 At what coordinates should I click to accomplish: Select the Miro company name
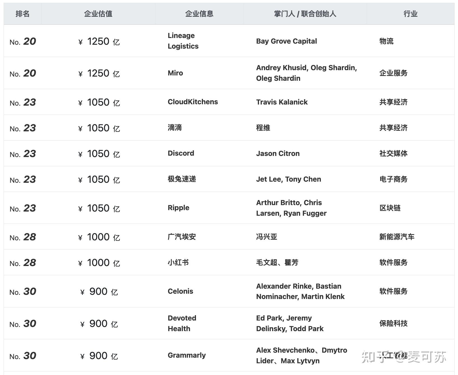175,73
